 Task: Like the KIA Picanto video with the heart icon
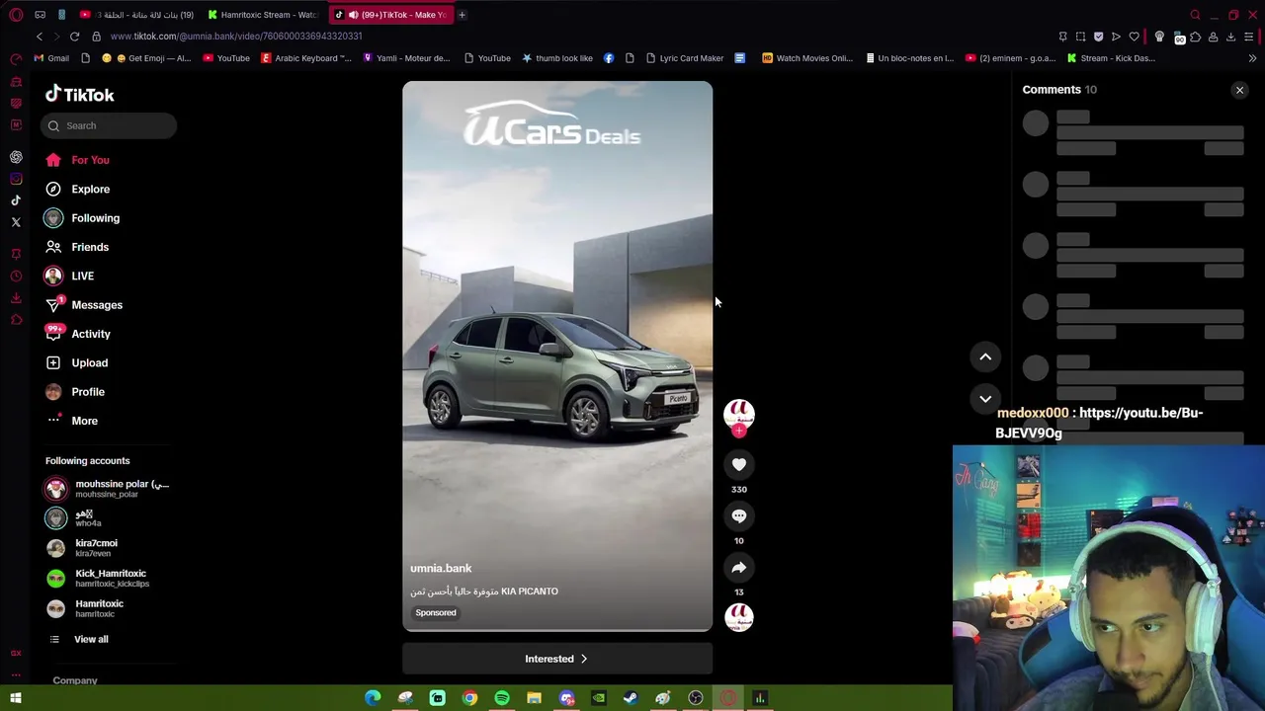(739, 464)
